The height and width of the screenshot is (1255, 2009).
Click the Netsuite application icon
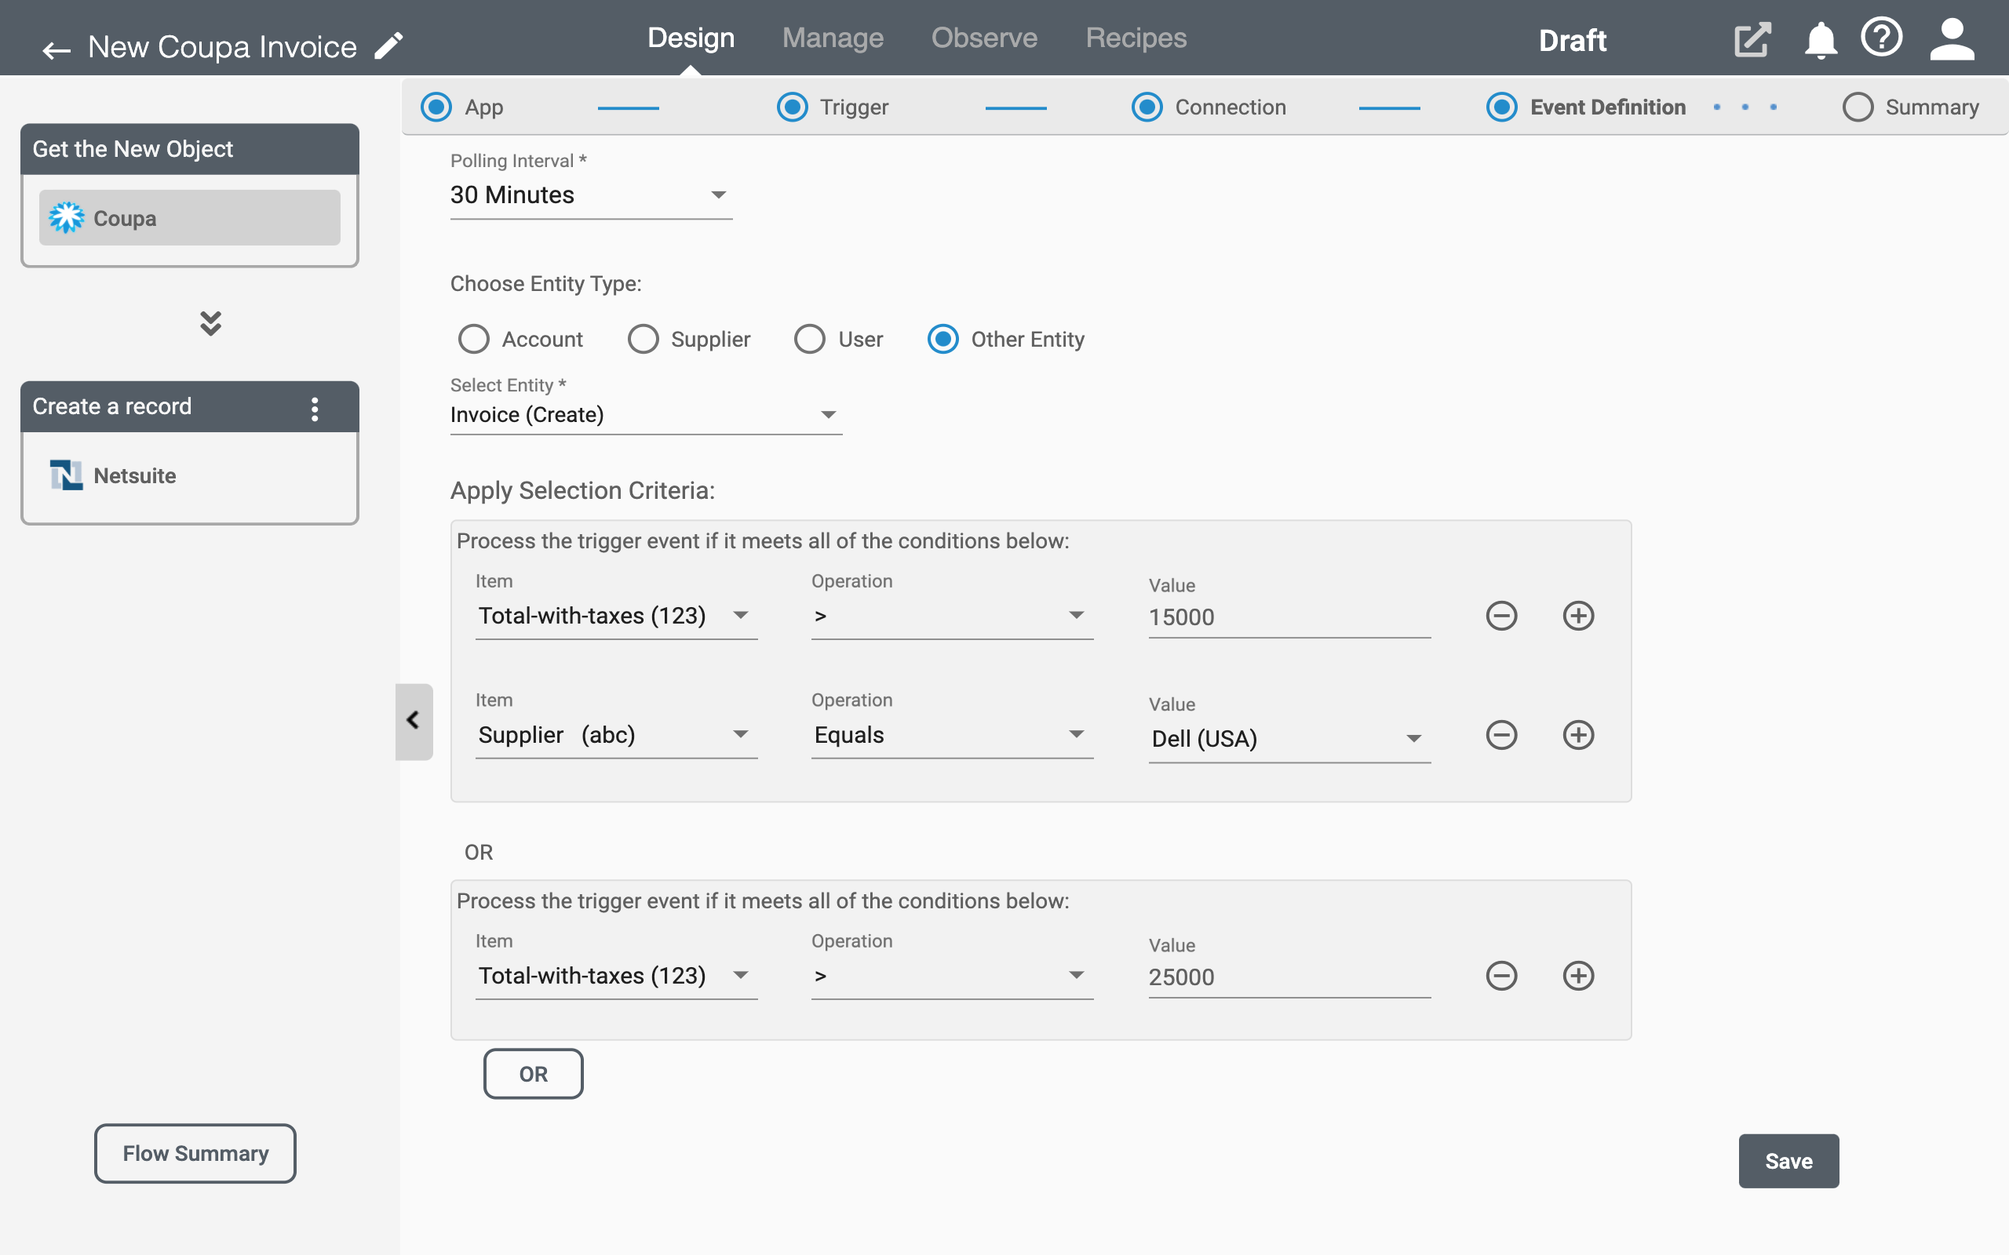65,473
